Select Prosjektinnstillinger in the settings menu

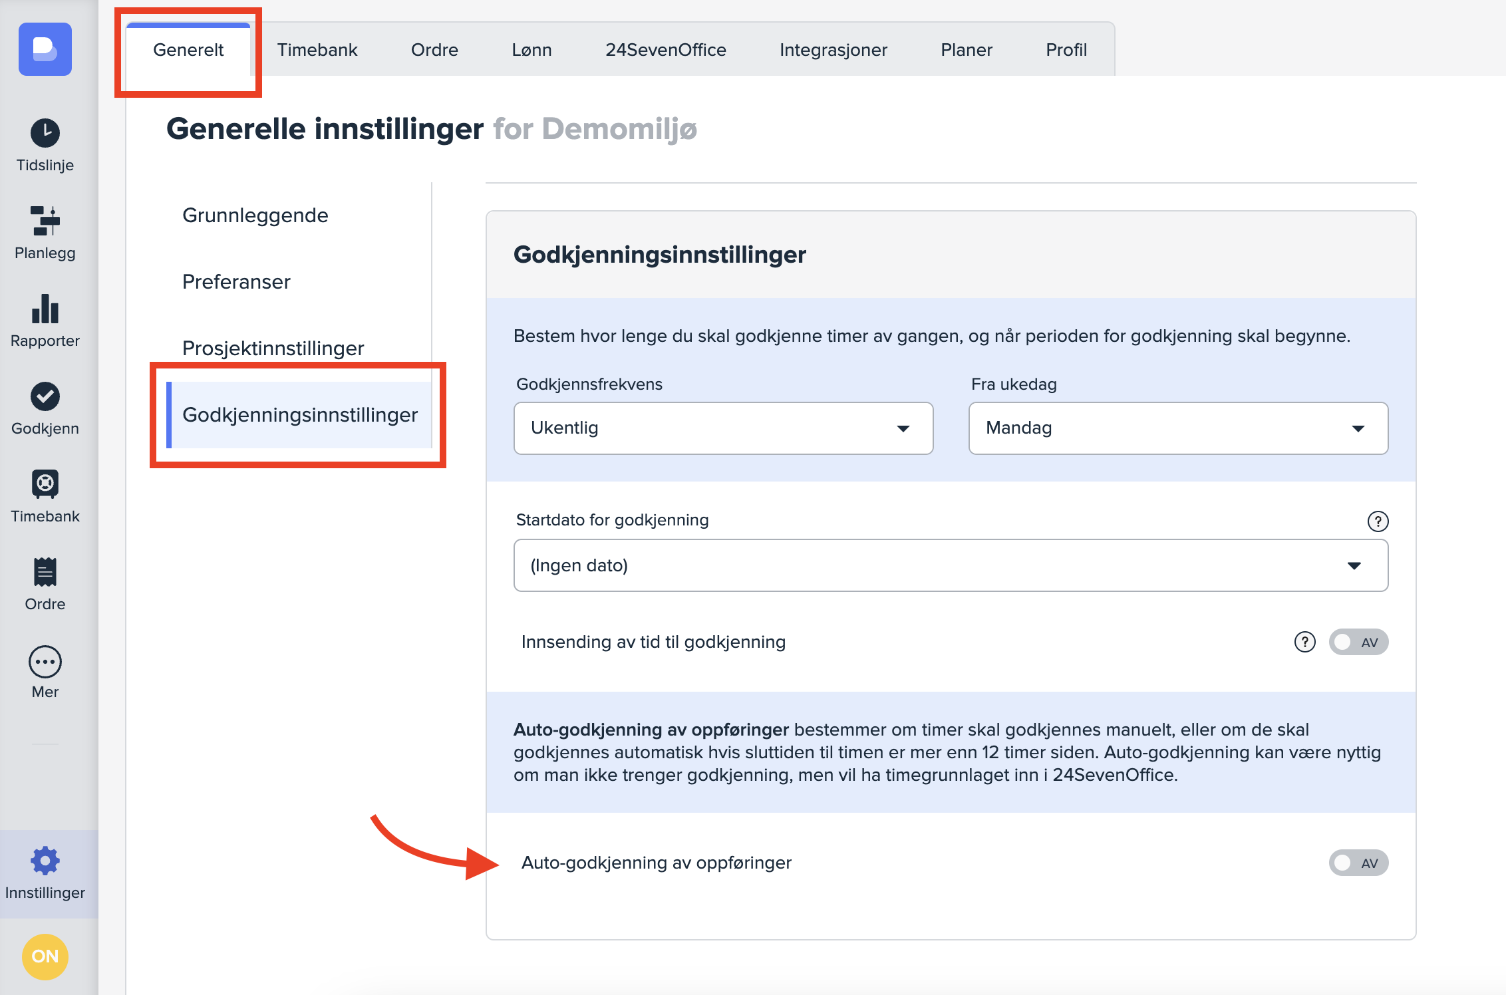273,348
